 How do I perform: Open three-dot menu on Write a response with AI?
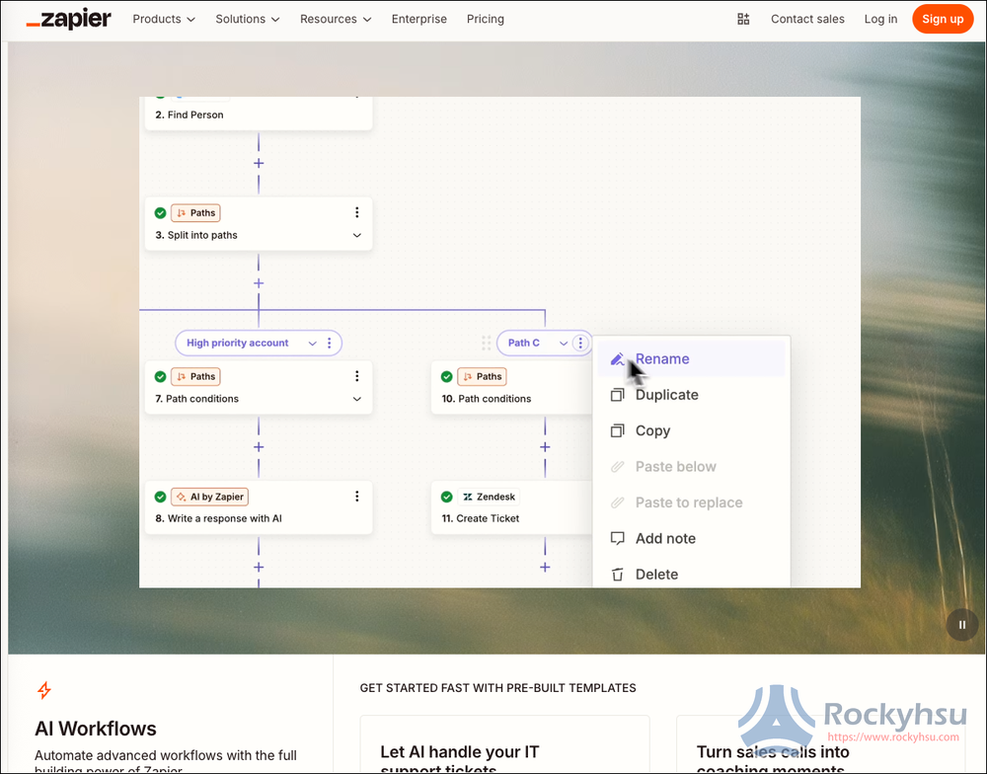[x=357, y=497]
